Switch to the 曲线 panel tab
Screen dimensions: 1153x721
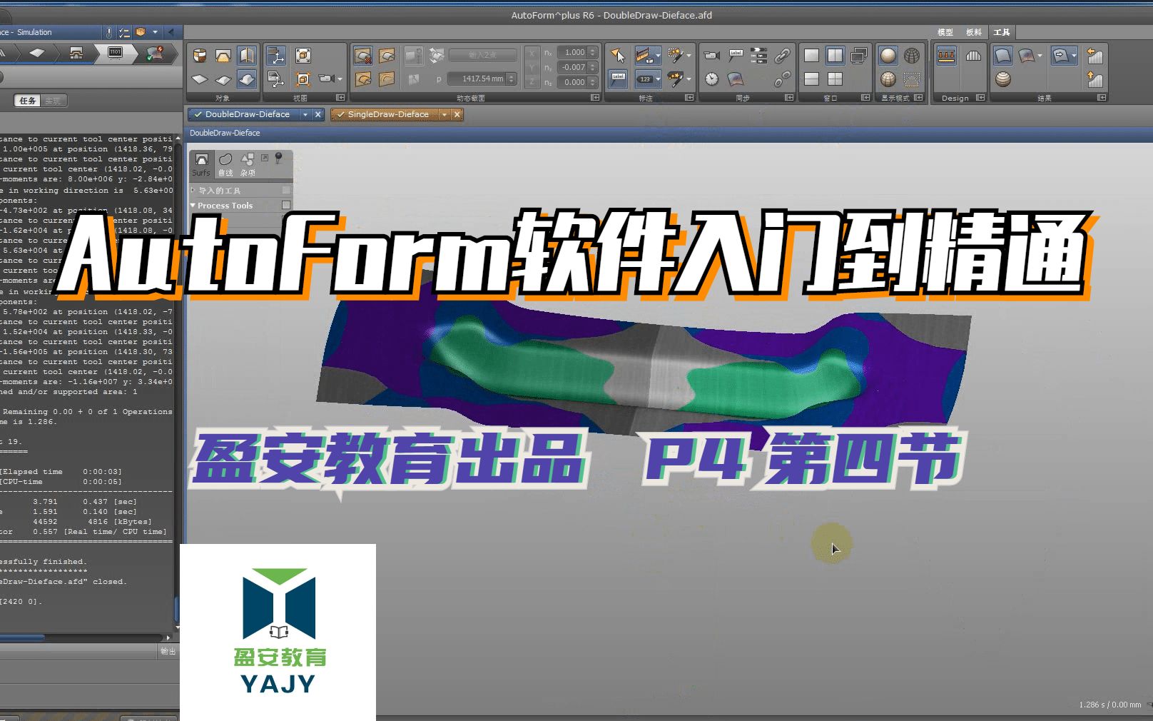[226, 164]
